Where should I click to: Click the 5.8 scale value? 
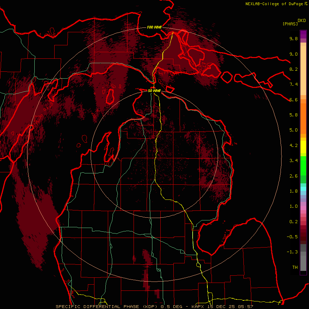294,115
